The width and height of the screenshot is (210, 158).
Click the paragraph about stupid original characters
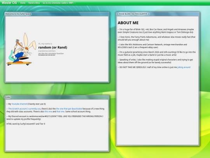pos(155,61)
